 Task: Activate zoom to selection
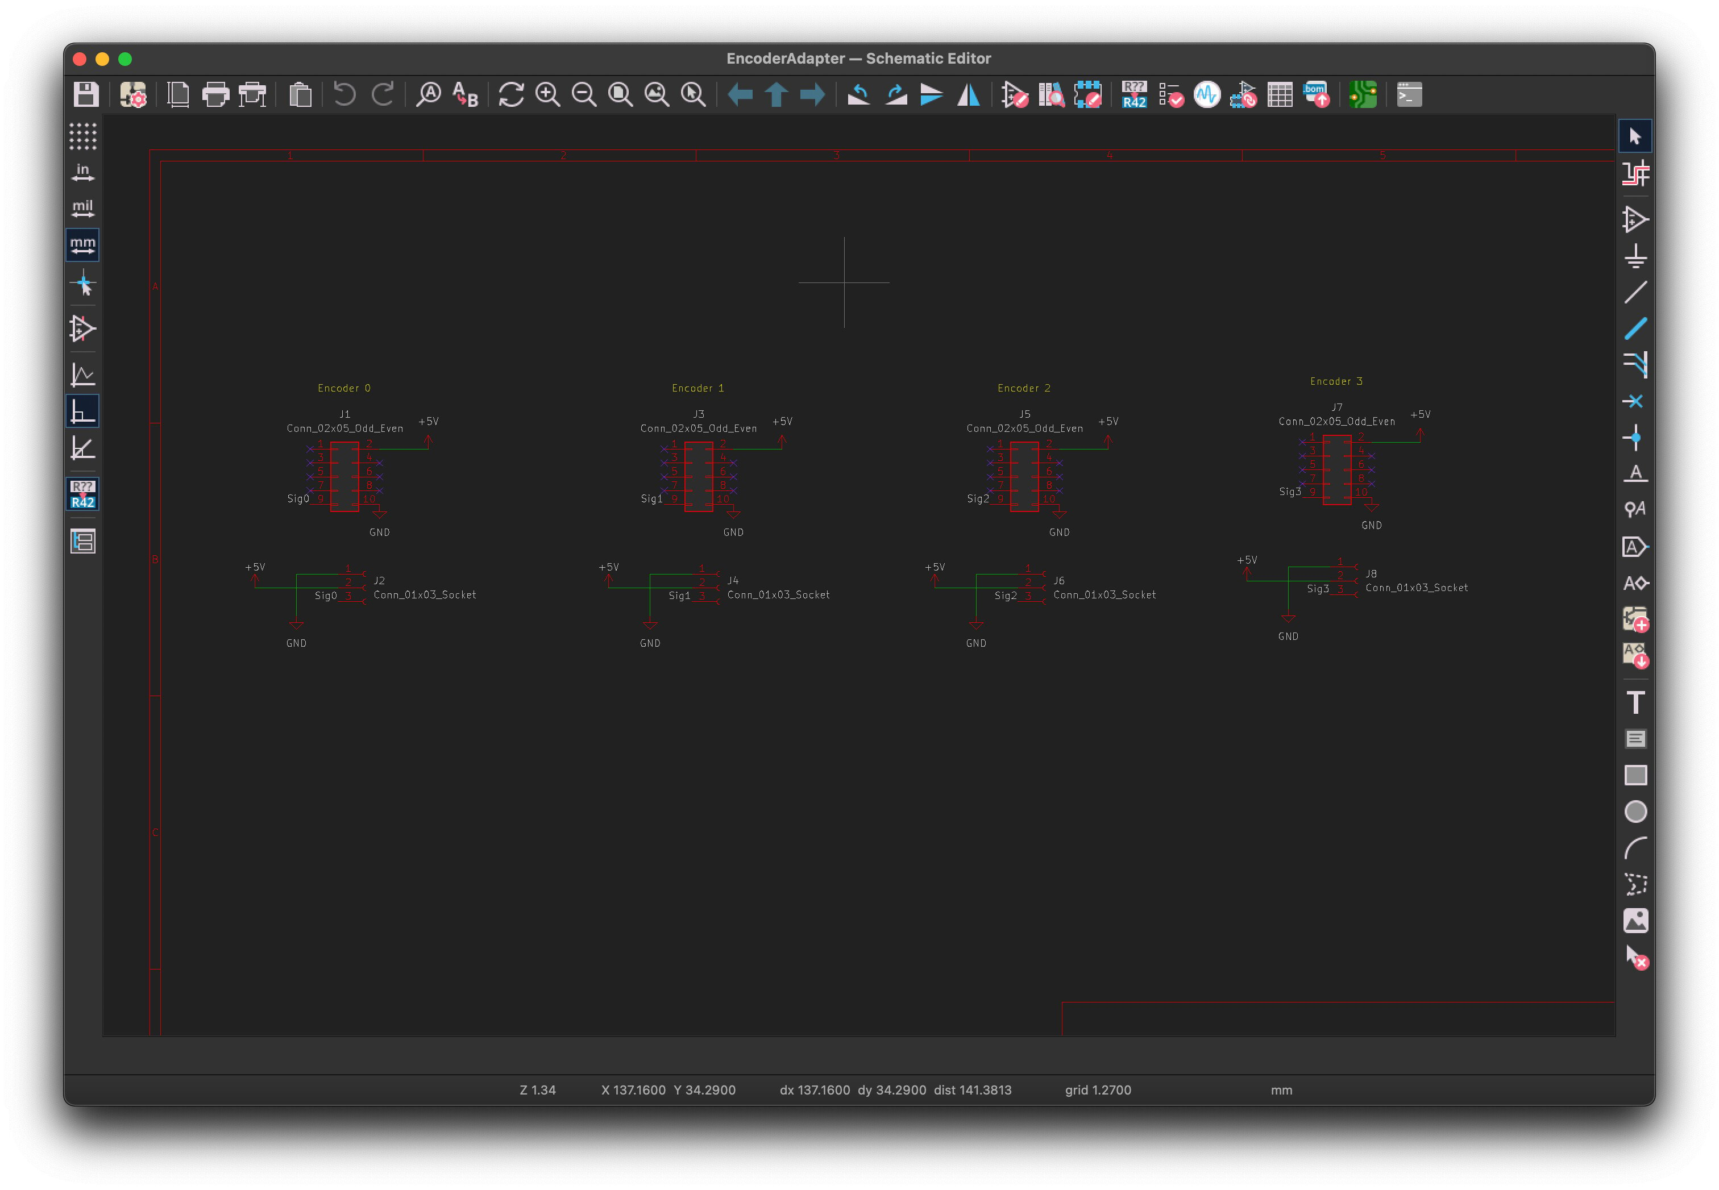point(694,95)
